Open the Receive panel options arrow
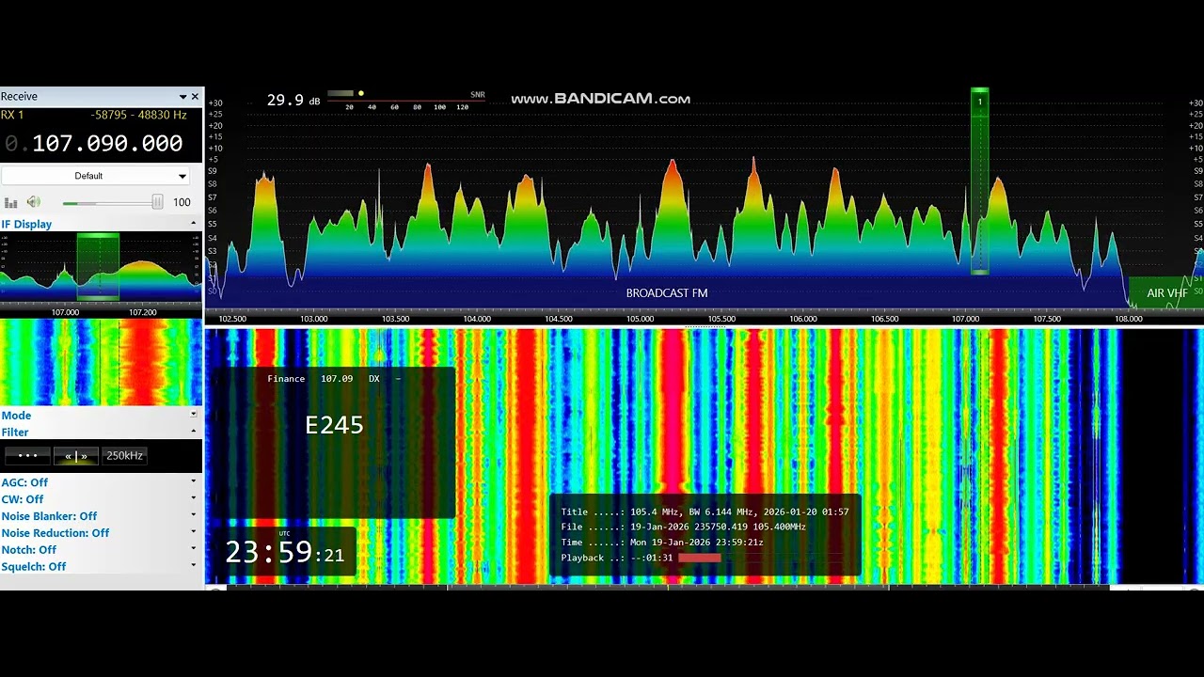This screenshot has height=677, width=1204. pyautogui.click(x=183, y=97)
